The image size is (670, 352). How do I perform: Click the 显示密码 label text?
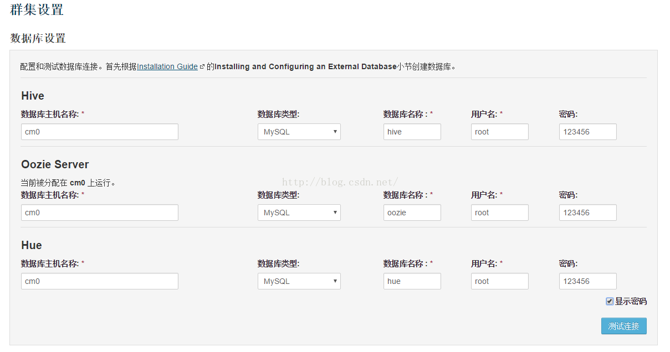click(631, 302)
